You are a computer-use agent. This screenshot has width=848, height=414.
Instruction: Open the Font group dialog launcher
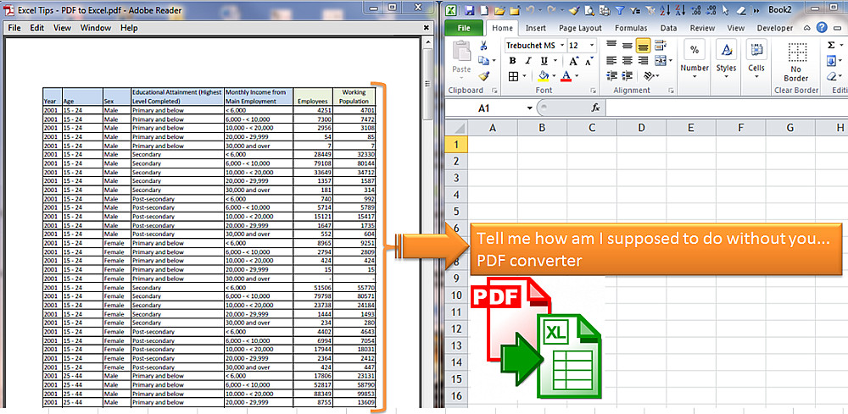pyautogui.click(x=593, y=91)
